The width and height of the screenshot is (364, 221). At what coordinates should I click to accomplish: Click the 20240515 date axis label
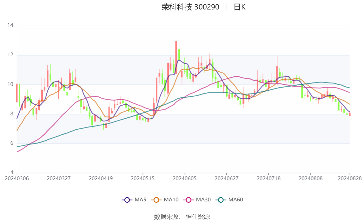tap(142, 178)
